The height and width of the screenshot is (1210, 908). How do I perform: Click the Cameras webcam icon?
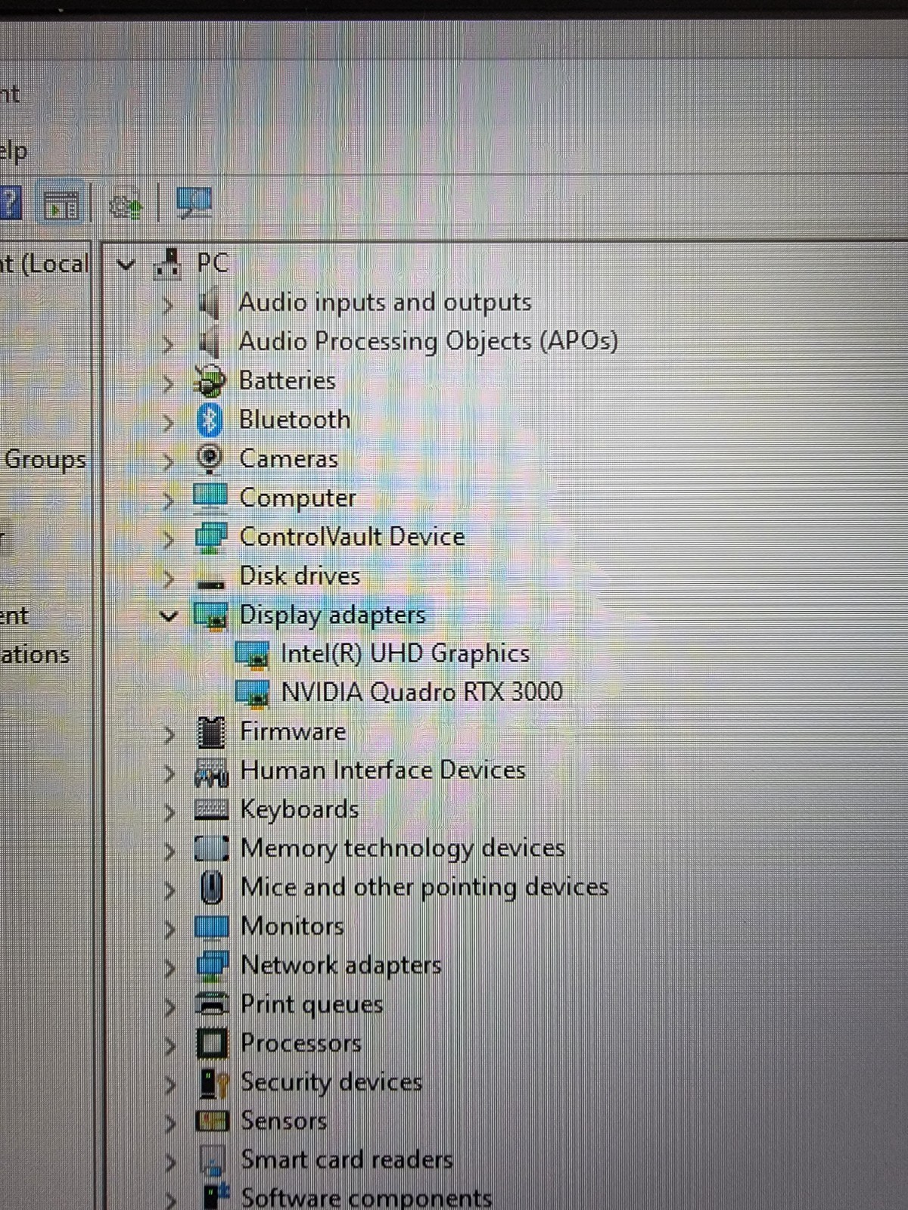coord(210,459)
